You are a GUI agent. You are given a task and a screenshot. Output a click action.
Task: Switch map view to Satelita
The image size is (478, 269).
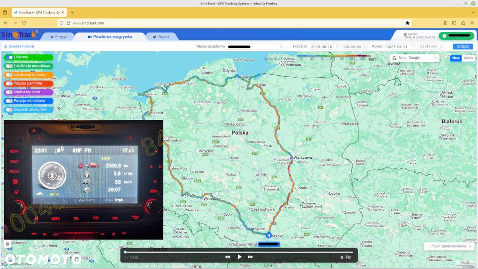[x=468, y=58]
